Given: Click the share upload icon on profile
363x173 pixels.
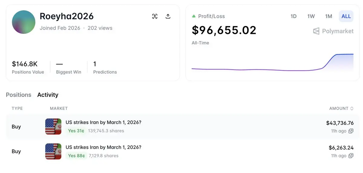Looking at the screenshot, I should [x=168, y=16].
